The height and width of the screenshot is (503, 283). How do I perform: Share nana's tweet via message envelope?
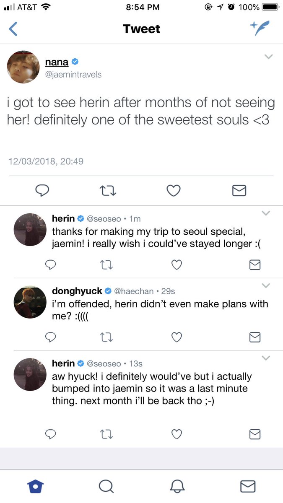(239, 191)
